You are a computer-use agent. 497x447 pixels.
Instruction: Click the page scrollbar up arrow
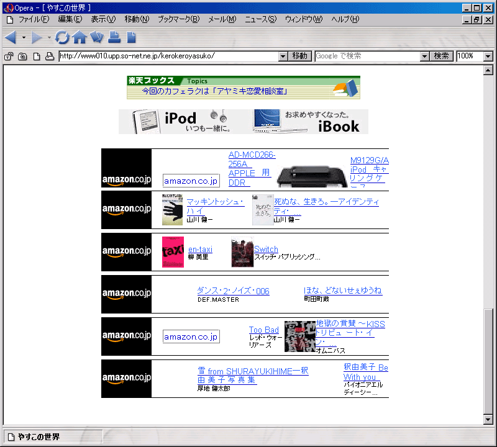488,70
